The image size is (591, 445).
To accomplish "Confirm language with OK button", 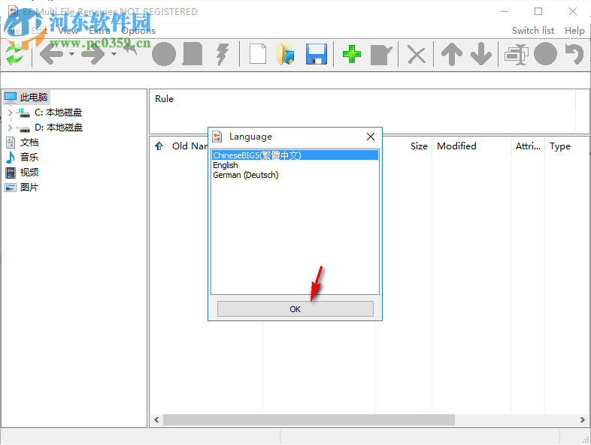I will (x=295, y=309).
